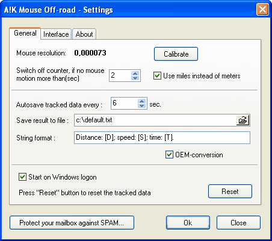
Task: Close the dialog with title bar X
Action: point(262,10)
